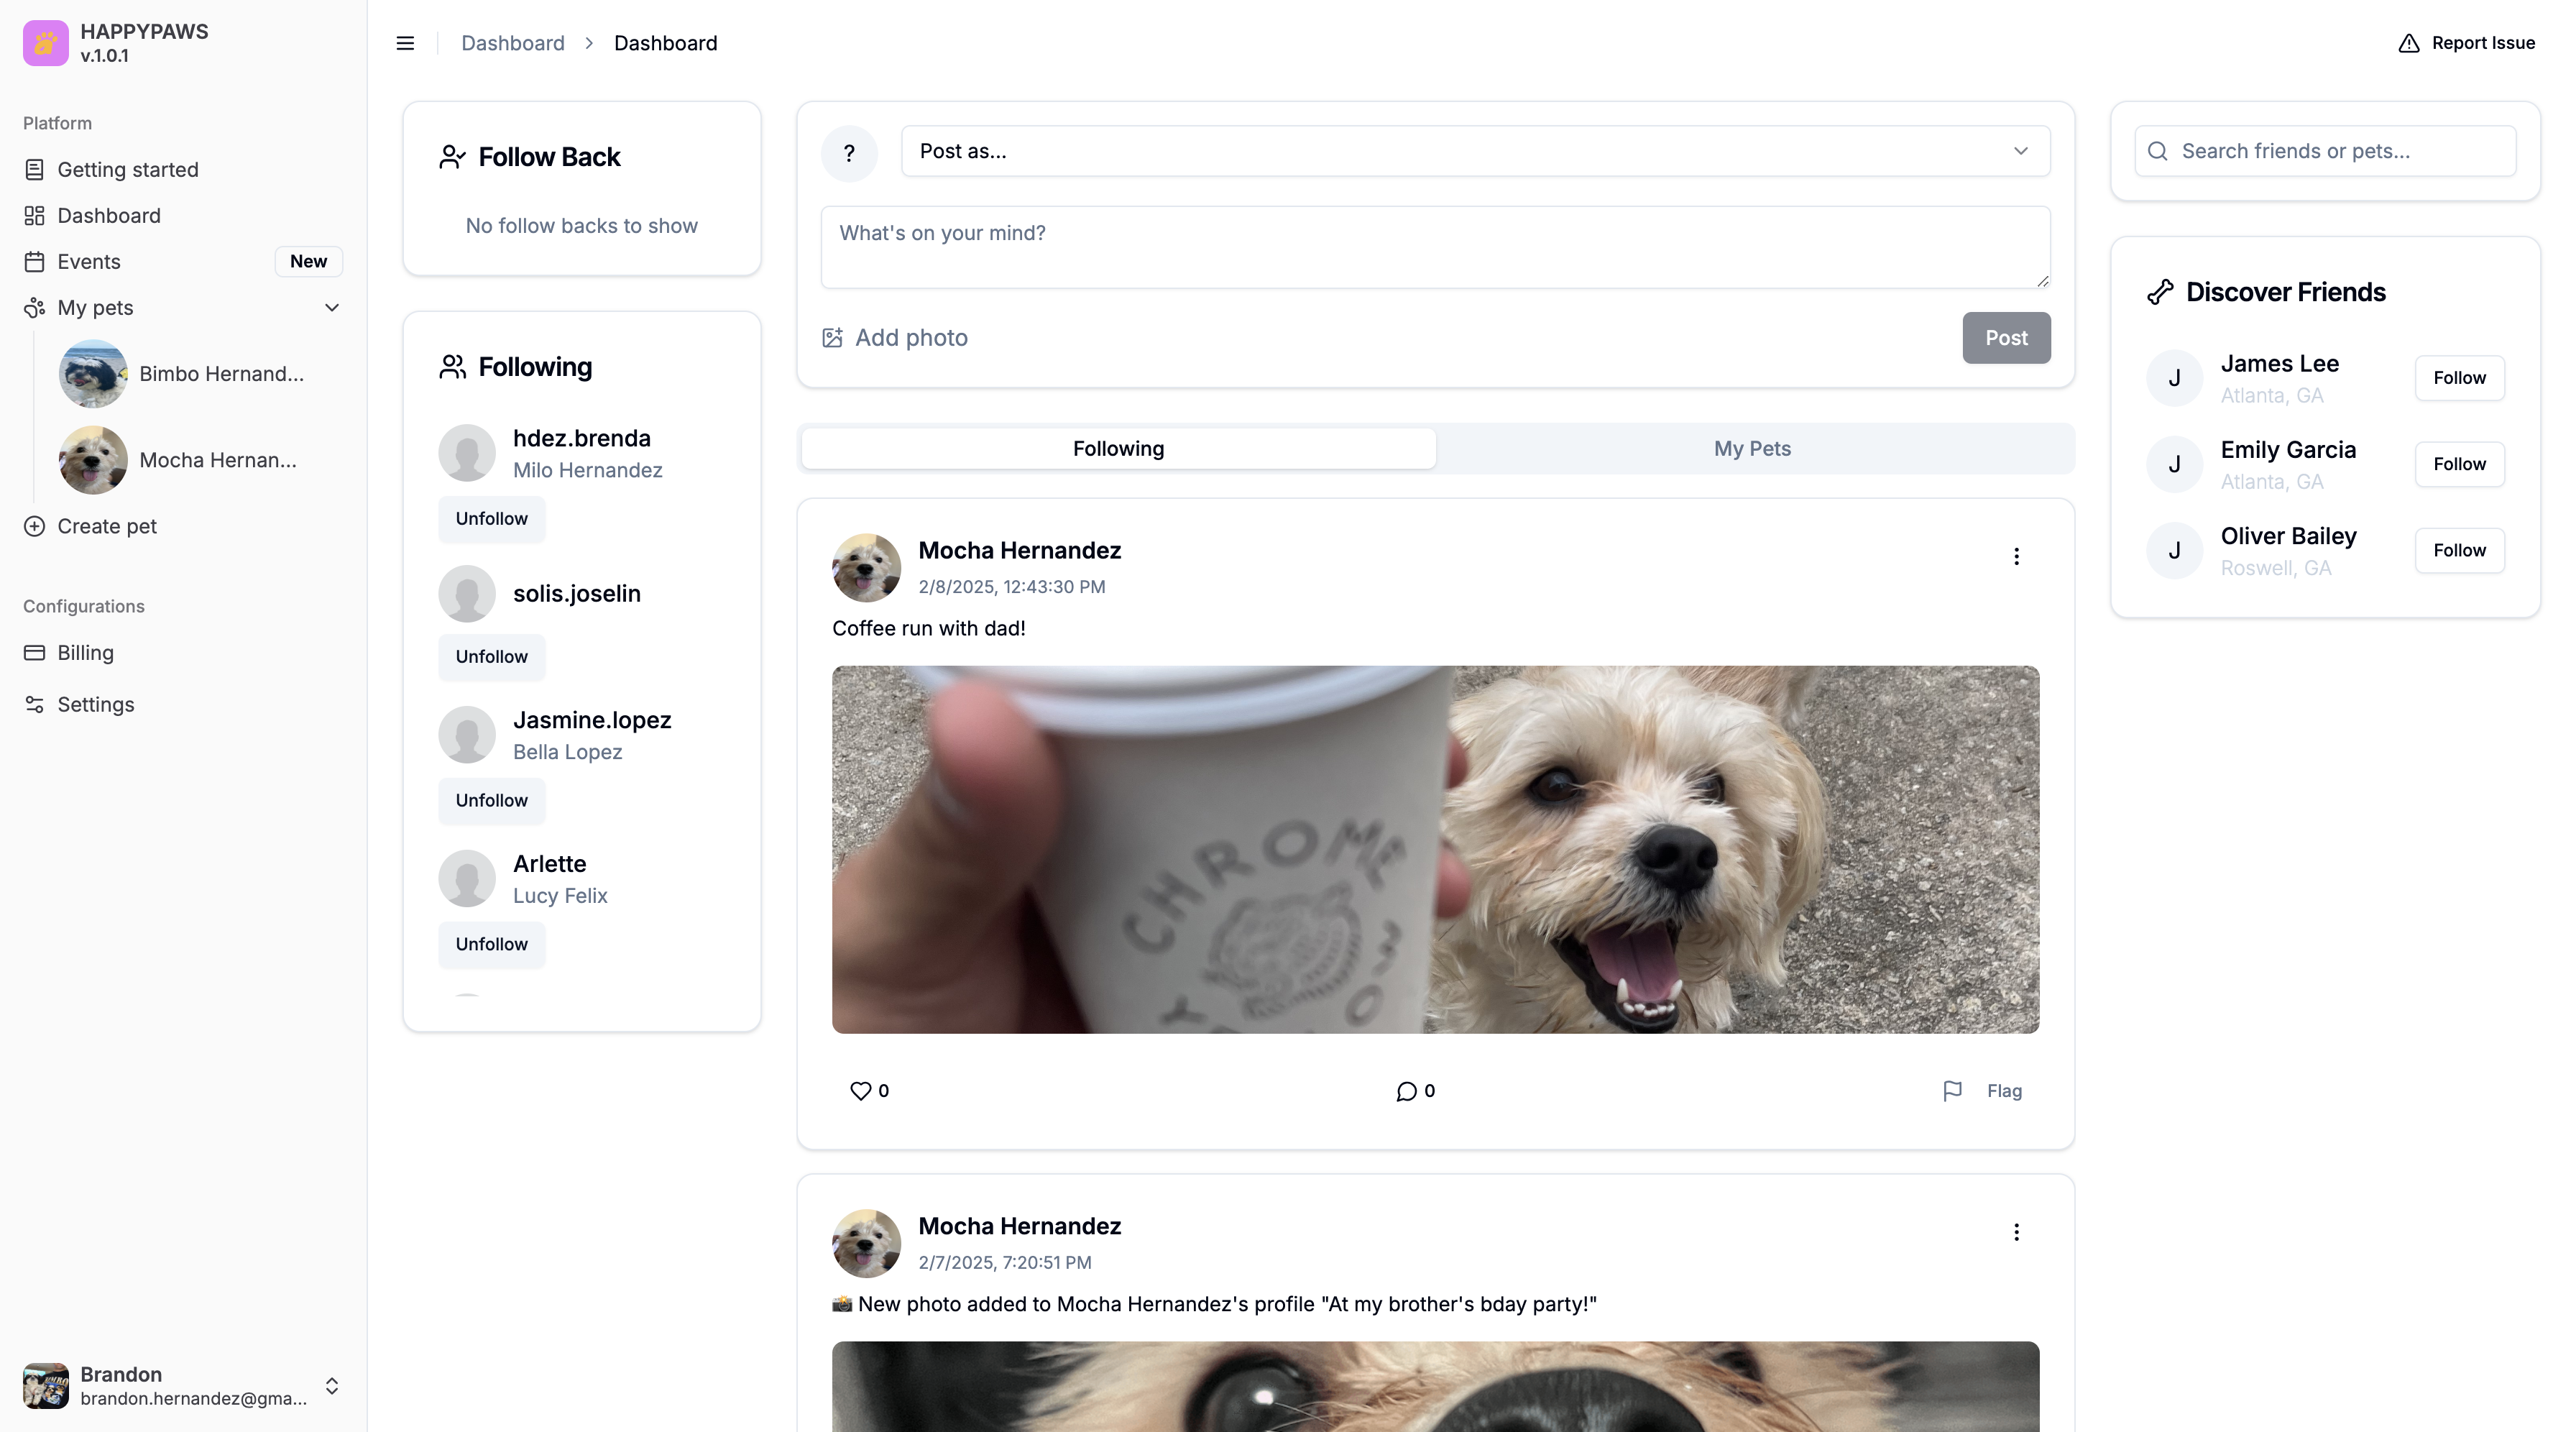Follow Emily Garcia

(x=2459, y=464)
